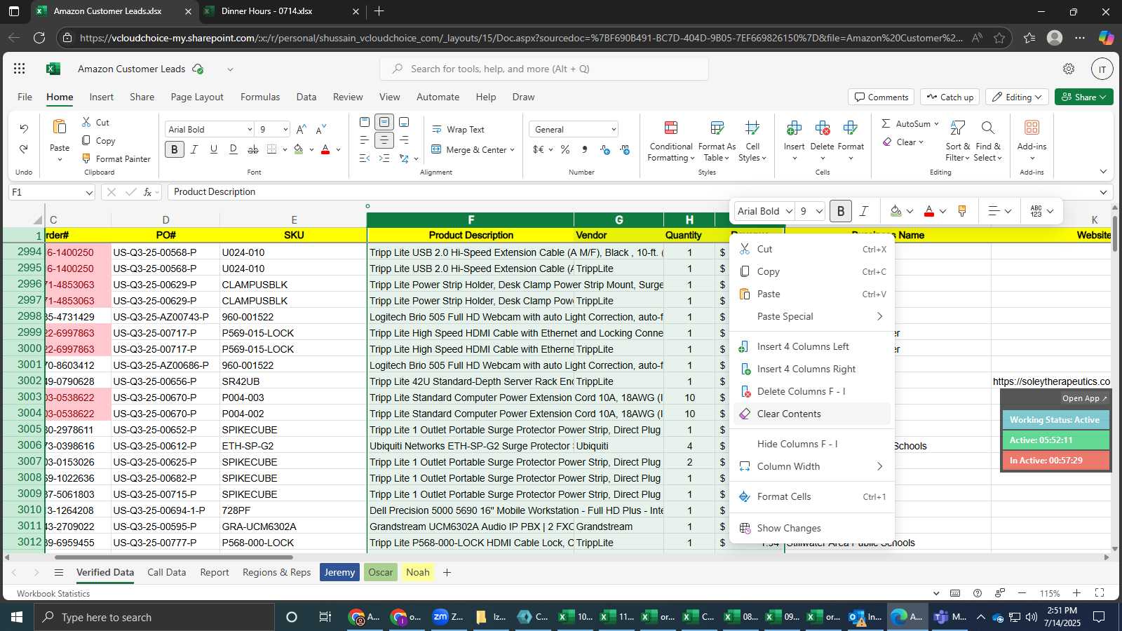The image size is (1122, 631).
Task: Toggle Italic in the ribbon
Action: 194,149
